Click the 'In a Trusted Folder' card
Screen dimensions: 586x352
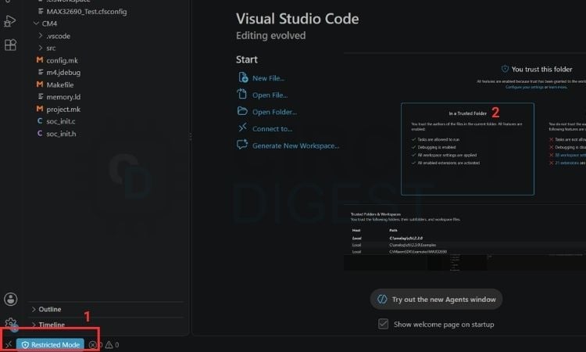[x=467, y=149]
